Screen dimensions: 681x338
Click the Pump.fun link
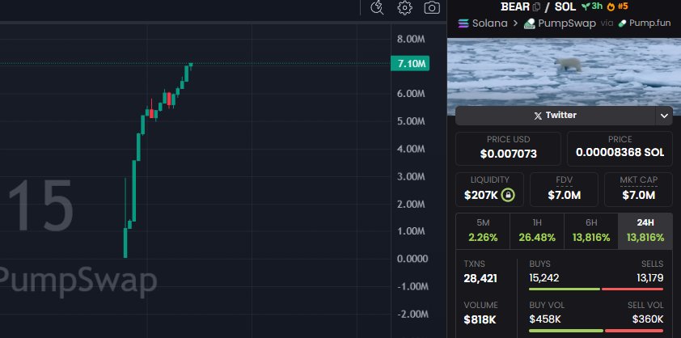click(649, 23)
